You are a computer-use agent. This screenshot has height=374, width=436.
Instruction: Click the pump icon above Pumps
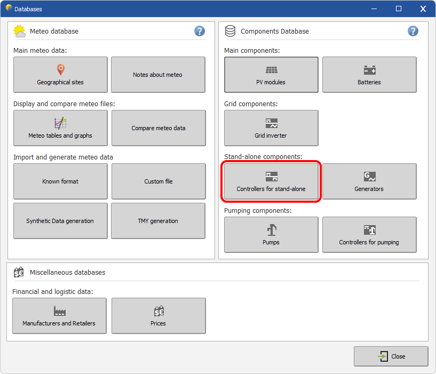(272, 230)
